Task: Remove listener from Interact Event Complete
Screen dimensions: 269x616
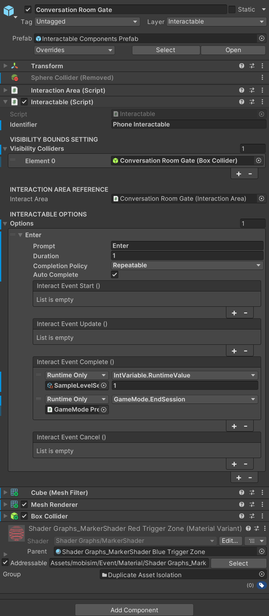Action: point(245,426)
